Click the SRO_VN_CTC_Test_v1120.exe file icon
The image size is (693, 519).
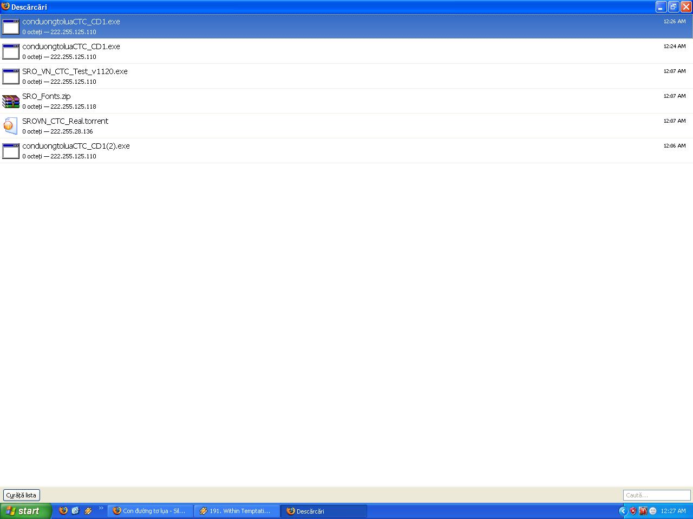tap(10, 76)
